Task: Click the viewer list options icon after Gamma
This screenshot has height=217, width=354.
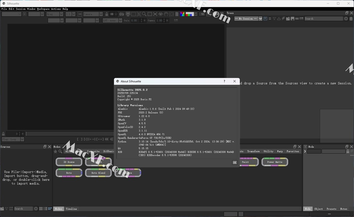Action: click(x=176, y=20)
